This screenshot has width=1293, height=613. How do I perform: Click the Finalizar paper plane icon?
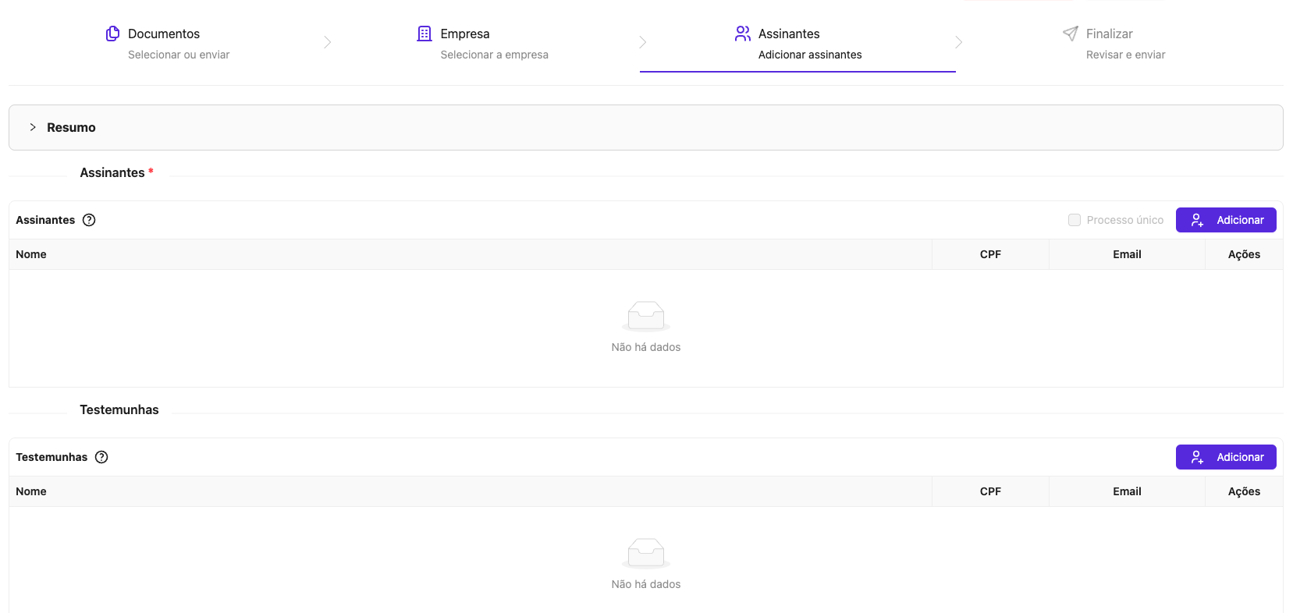[1071, 34]
